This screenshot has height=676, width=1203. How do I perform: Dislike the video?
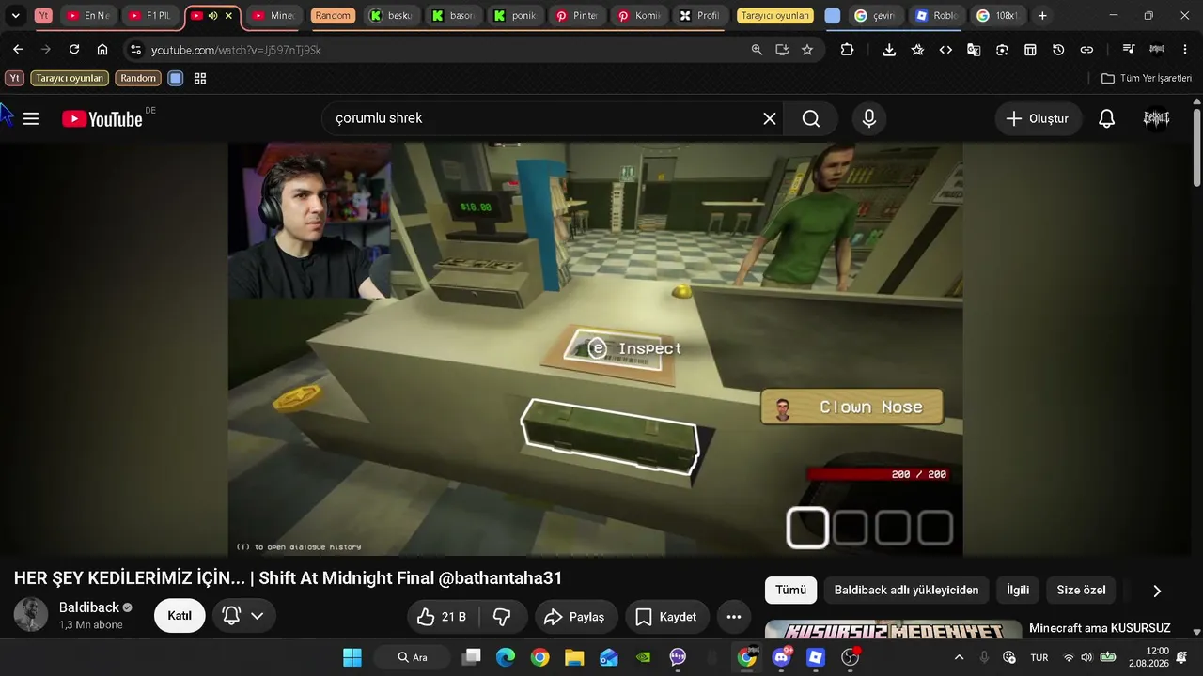(502, 617)
